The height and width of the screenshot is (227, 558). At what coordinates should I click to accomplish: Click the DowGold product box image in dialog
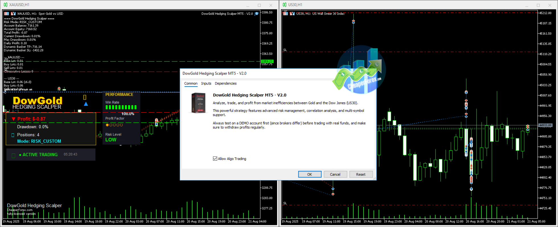coord(198,103)
